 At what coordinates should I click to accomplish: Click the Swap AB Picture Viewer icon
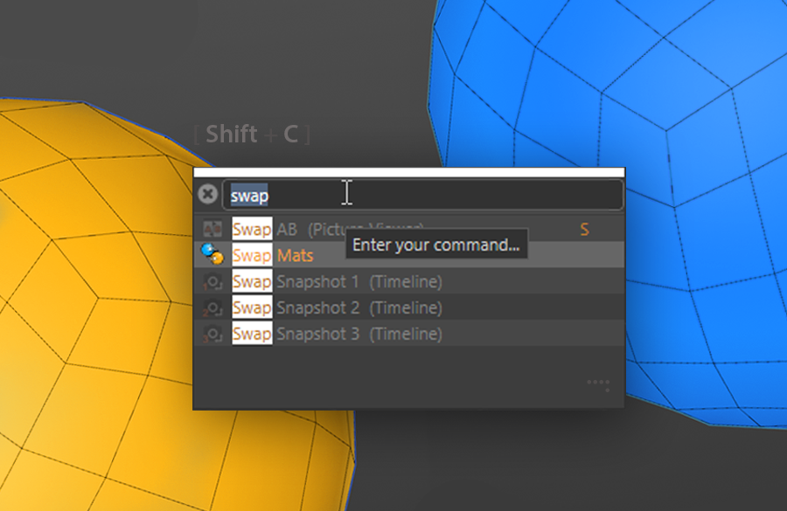point(212,229)
